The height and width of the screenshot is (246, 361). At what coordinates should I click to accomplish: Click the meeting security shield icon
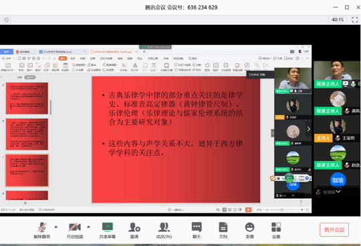click(x=7, y=20)
